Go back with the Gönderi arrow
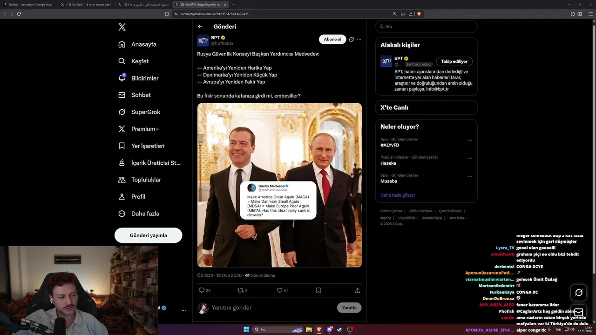The height and width of the screenshot is (335, 596). (200, 27)
